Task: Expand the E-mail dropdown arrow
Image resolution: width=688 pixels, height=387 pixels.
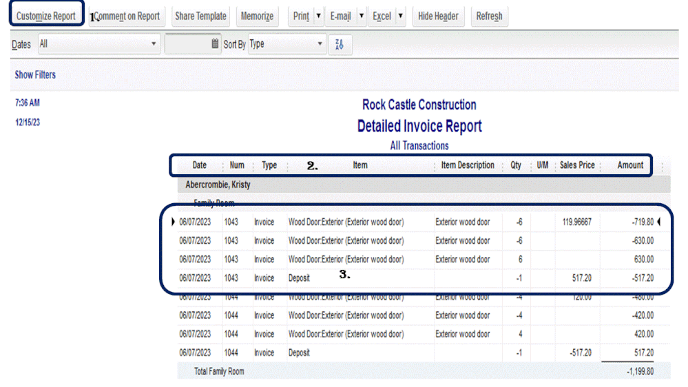Action: coord(362,17)
